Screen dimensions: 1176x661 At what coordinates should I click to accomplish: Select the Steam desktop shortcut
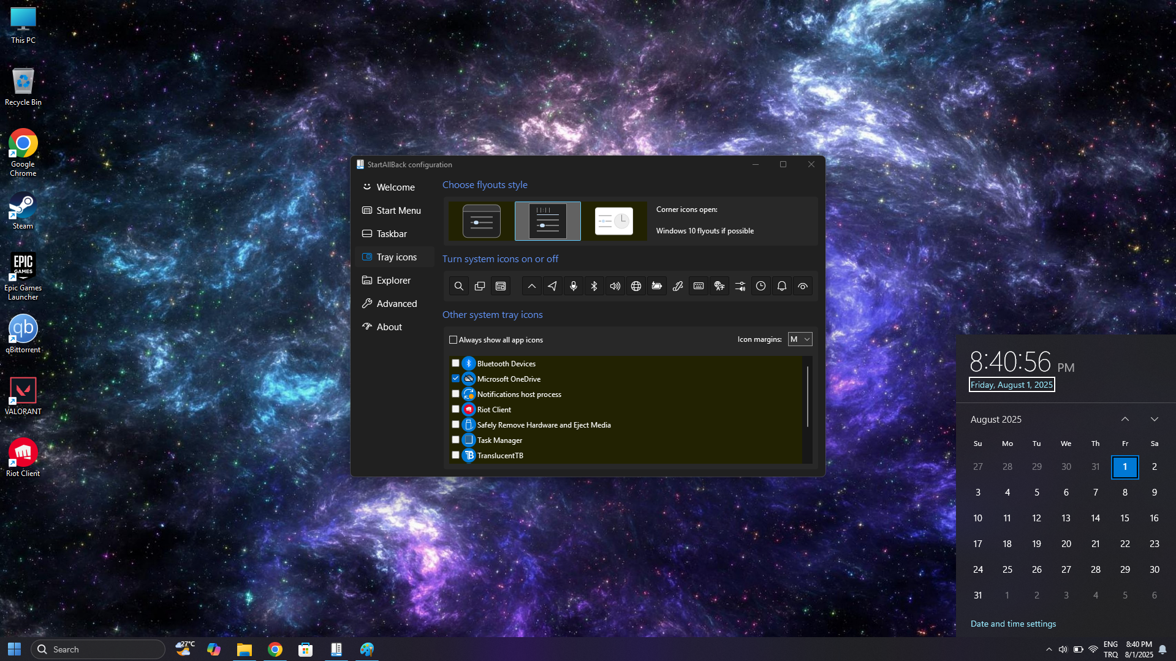click(x=23, y=211)
